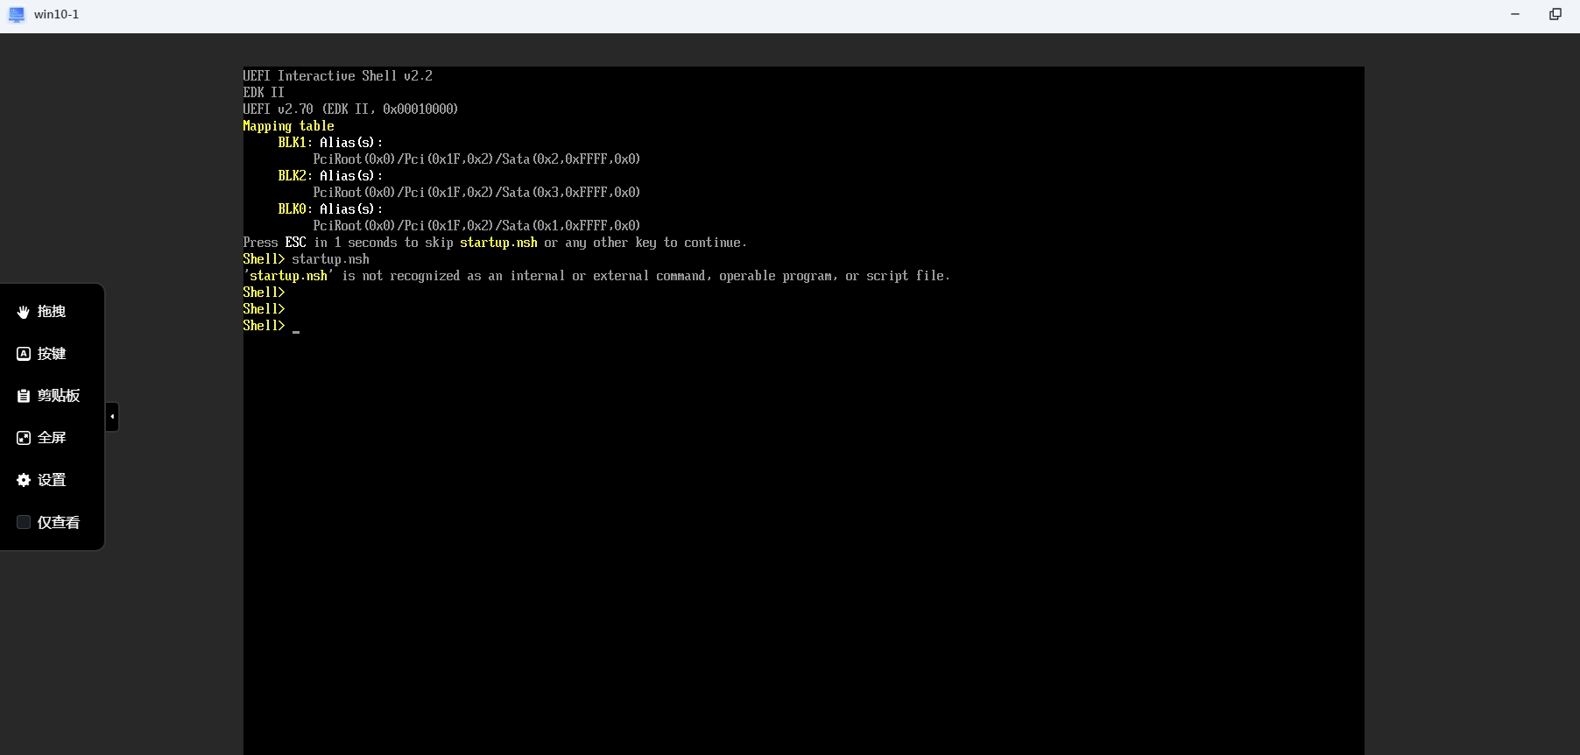Image resolution: width=1580 pixels, height=755 pixels.
Task: Click the hand icon for 拖拽 drag mode
Action: 24,312
